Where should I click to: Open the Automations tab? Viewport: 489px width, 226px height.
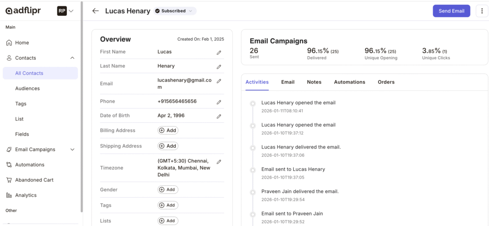tap(349, 82)
